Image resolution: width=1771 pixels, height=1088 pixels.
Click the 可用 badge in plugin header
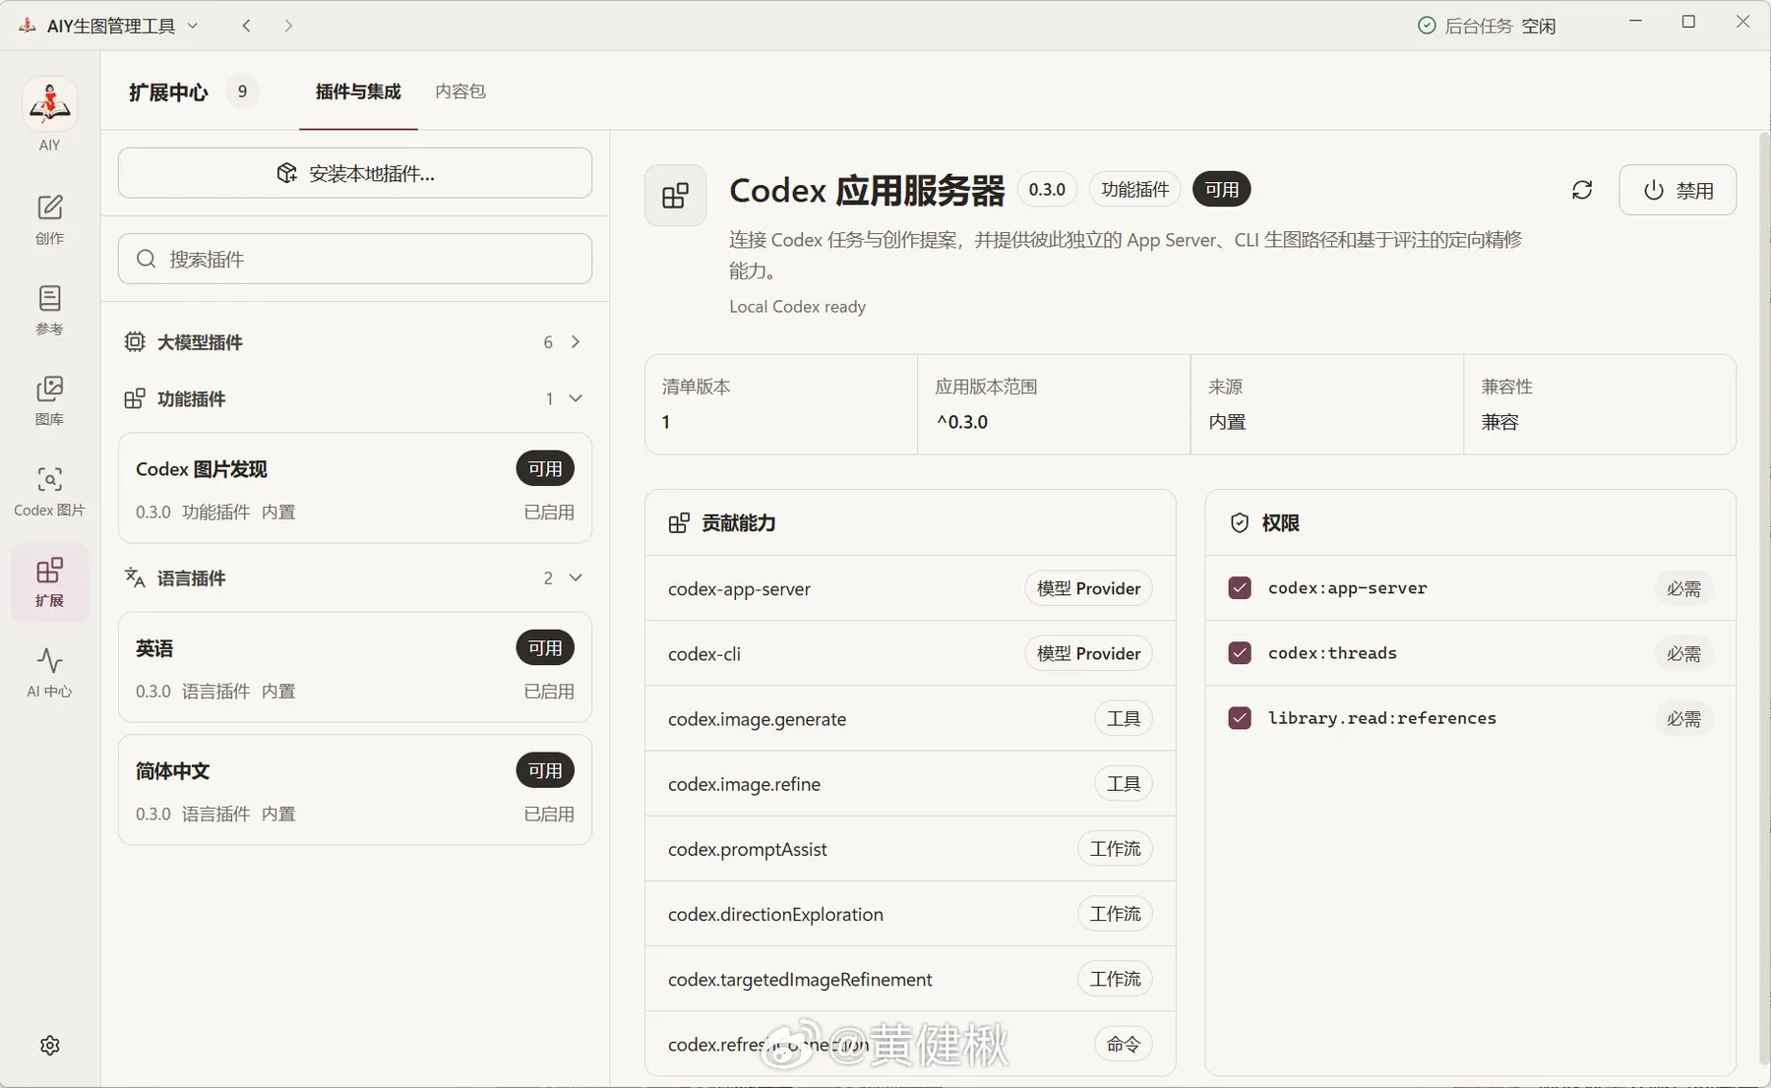pyautogui.click(x=1221, y=189)
